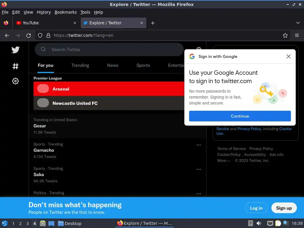This screenshot has width=304, height=228.
Task: Open the View menu
Action: point(28,12)
